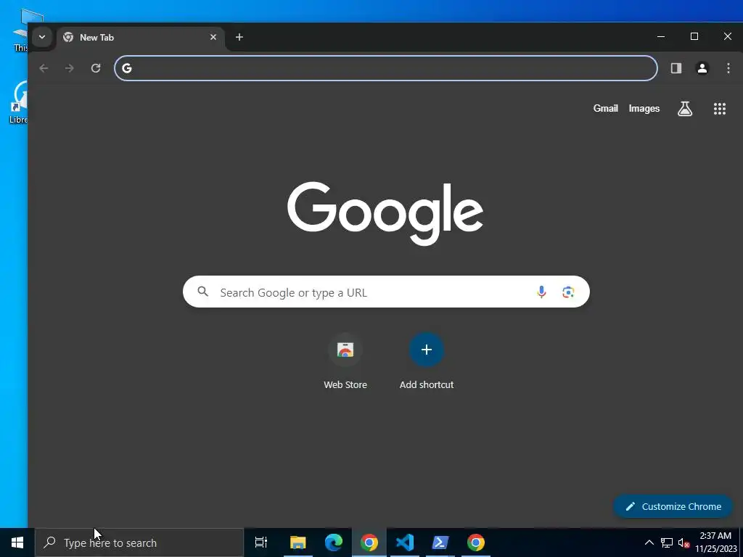
Task: Focus the Search Google or type a URL box
Action: [x=386, y=292]
